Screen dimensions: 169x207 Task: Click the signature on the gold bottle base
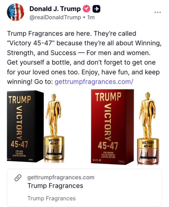(x=54, y=153)
